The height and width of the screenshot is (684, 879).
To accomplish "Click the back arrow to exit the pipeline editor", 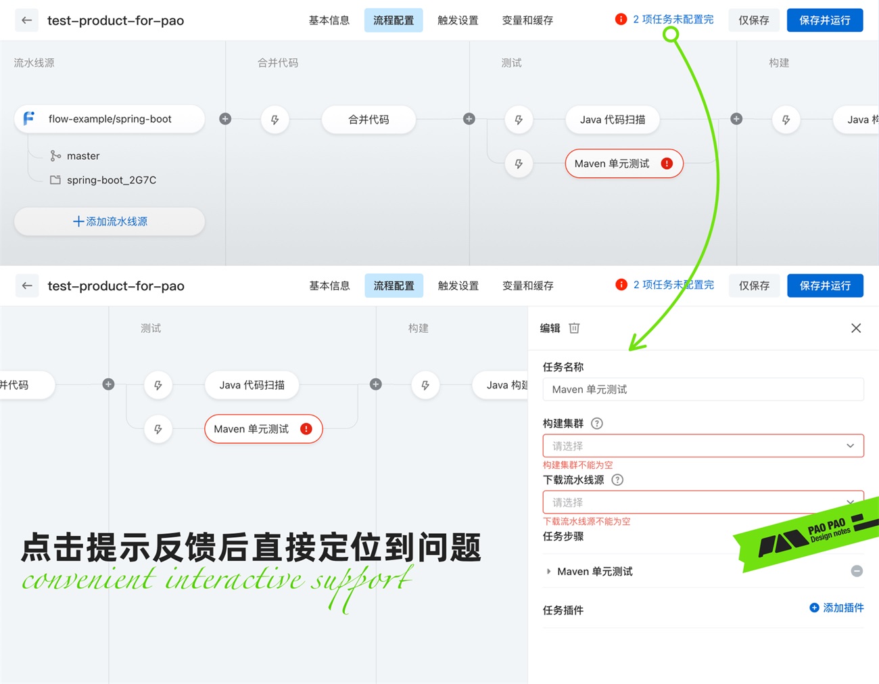I will pos(26,20).
